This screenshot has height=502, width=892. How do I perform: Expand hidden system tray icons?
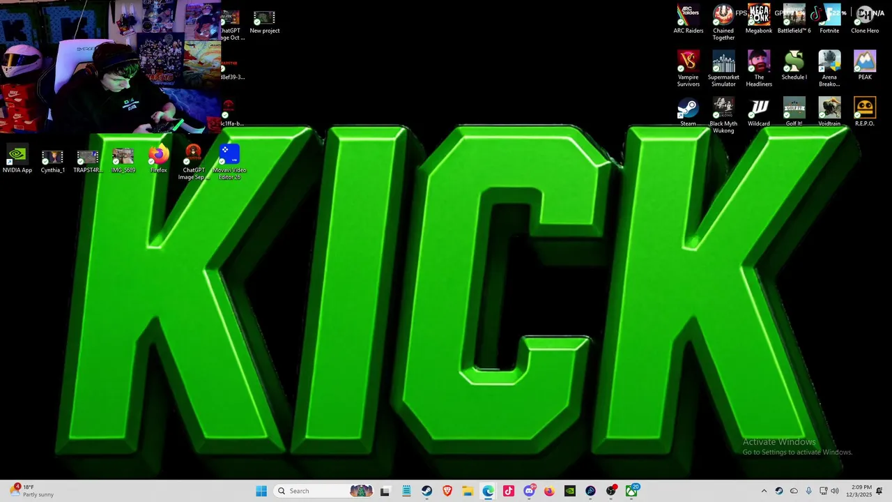[764, 491]
